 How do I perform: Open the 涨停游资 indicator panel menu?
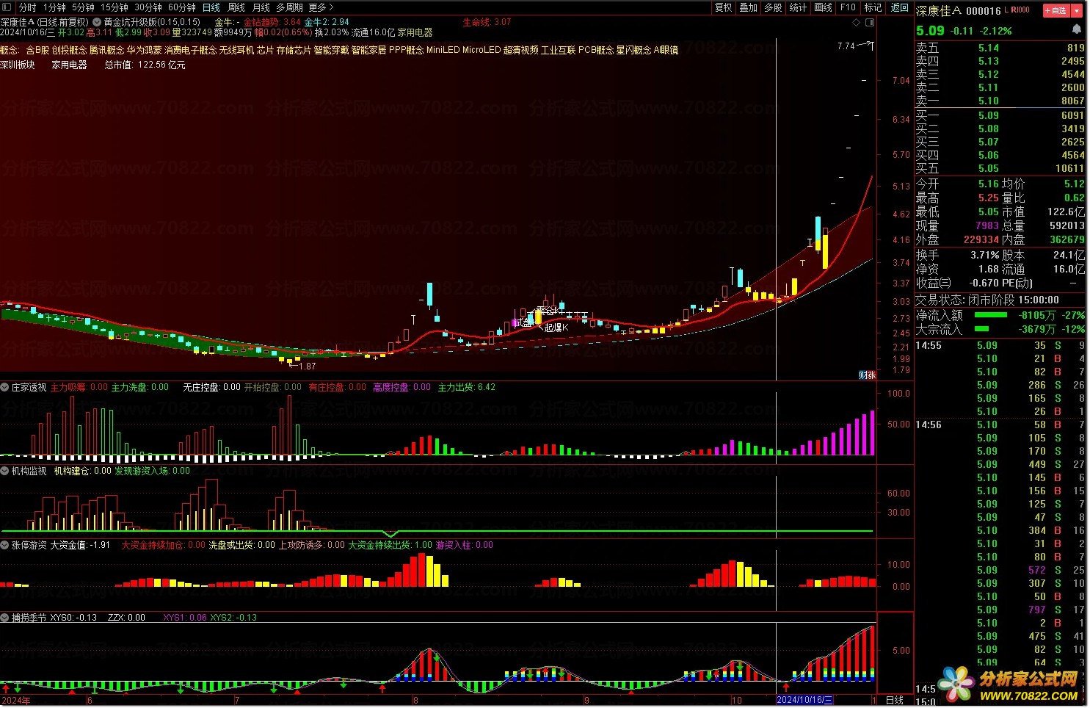point(4,545)
